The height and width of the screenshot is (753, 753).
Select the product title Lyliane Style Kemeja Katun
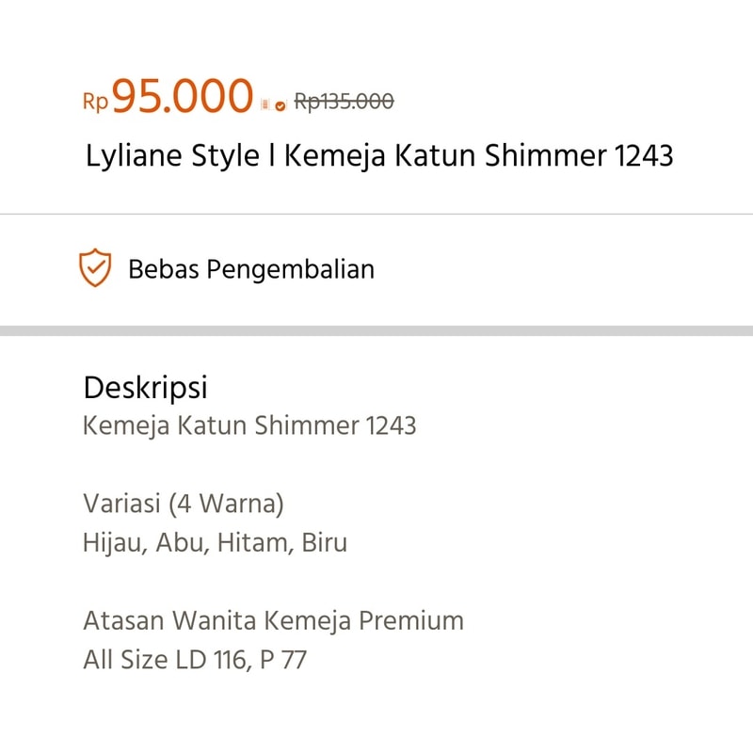click(379, 156)
